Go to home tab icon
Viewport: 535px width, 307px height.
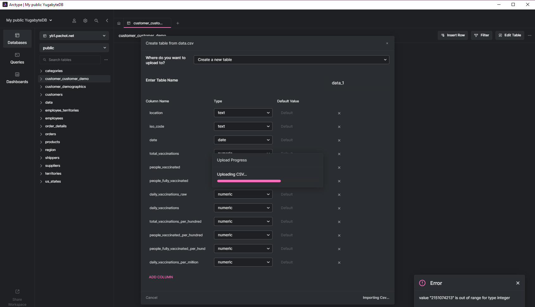(119, 23)
